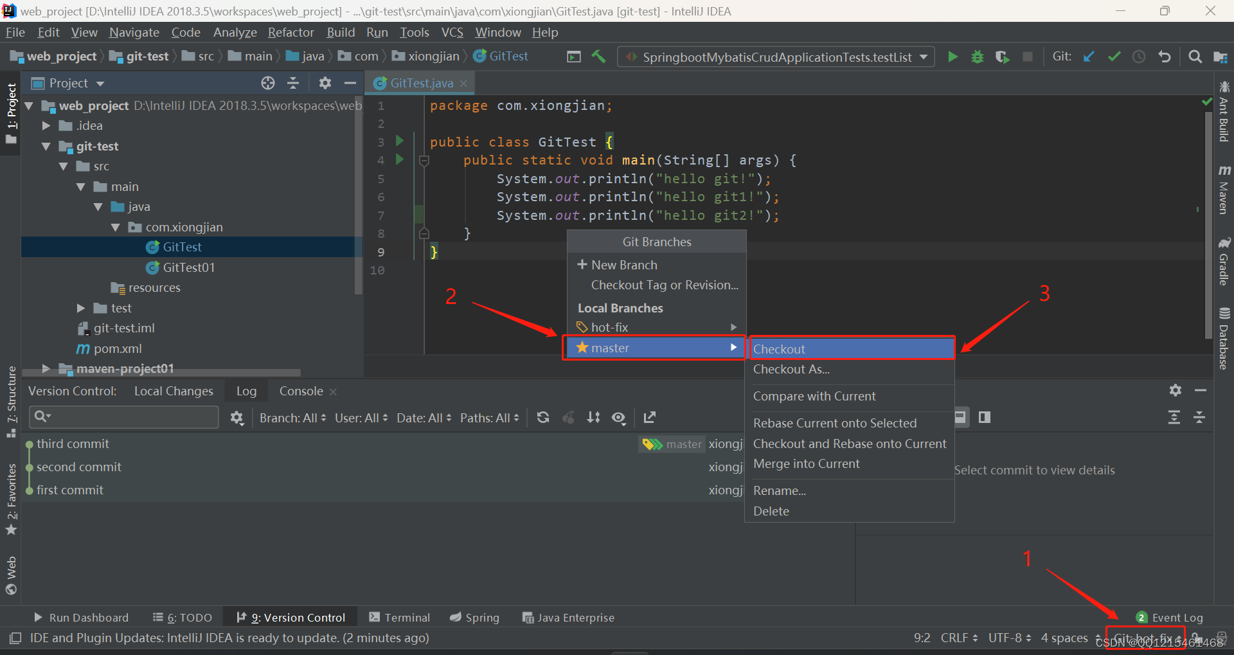Open Project Structure icon in main toolbar
This screenshot has width=1234, height=655.
(1220, 57)
